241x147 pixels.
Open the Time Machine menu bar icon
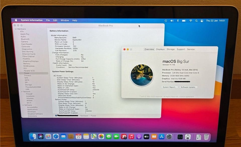click(x=166, y=21)
